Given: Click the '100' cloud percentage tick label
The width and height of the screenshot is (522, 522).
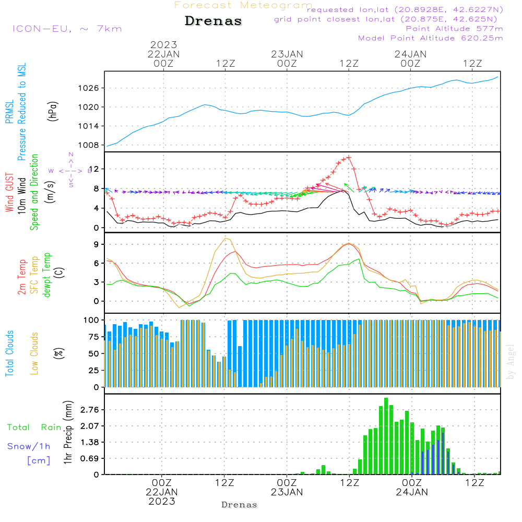Looking at the screenshot, I should pyautogui.click(x=91, y=321).
